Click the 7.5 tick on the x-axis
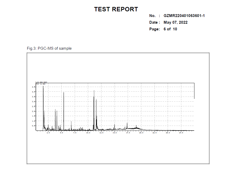 [75, 133]
